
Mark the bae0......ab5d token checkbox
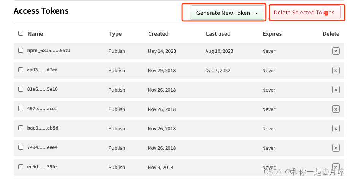[x=21, y=128]
